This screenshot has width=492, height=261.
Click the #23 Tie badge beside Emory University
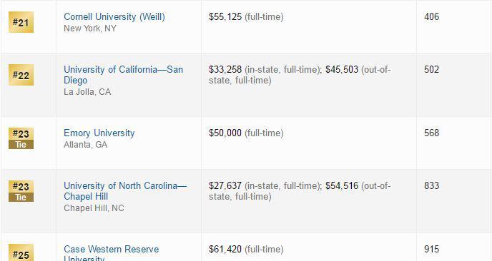tap(21, 138)
